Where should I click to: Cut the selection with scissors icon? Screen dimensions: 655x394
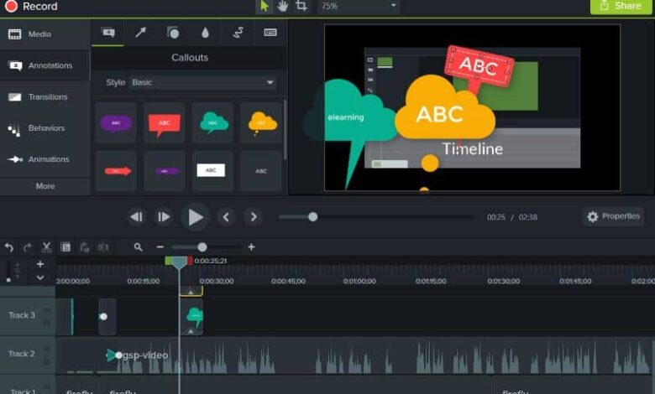pos(46,247)
